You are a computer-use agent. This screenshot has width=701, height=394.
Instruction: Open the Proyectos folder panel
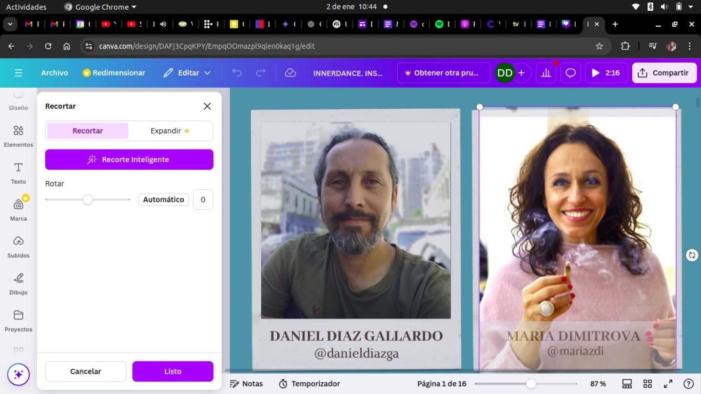tap(18, 321)
